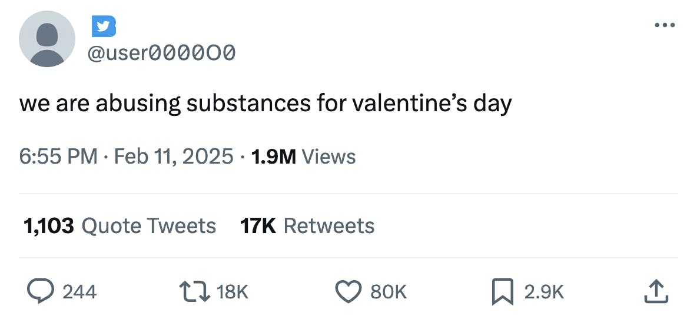Click the Feb 11, 2025 date
Image resolution: width=697 pixels, height=319 pixels.
click(x=174, y=157)
